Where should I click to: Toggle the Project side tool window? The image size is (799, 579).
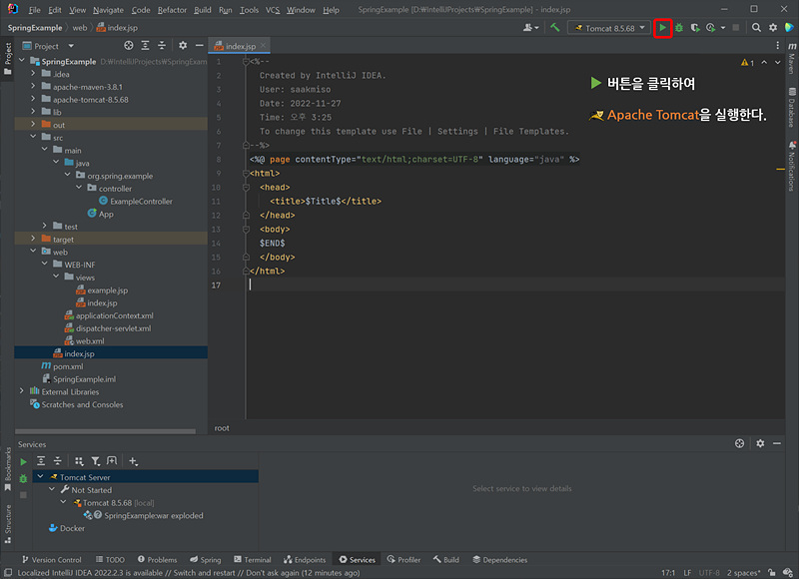click(7, 59)
